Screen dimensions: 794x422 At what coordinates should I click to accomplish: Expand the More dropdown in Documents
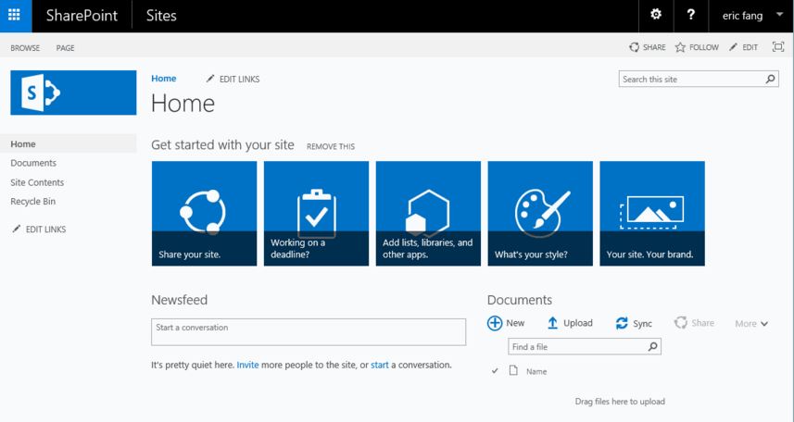(x=751, y=324)
